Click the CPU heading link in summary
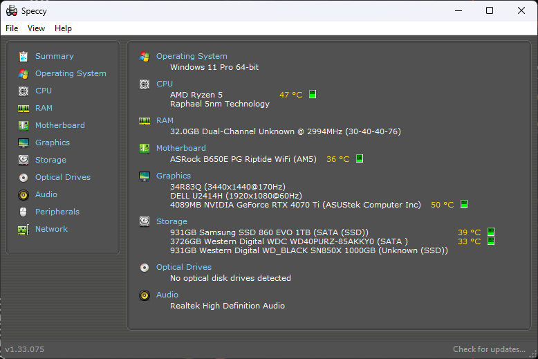538x359 pixels. 165,84
